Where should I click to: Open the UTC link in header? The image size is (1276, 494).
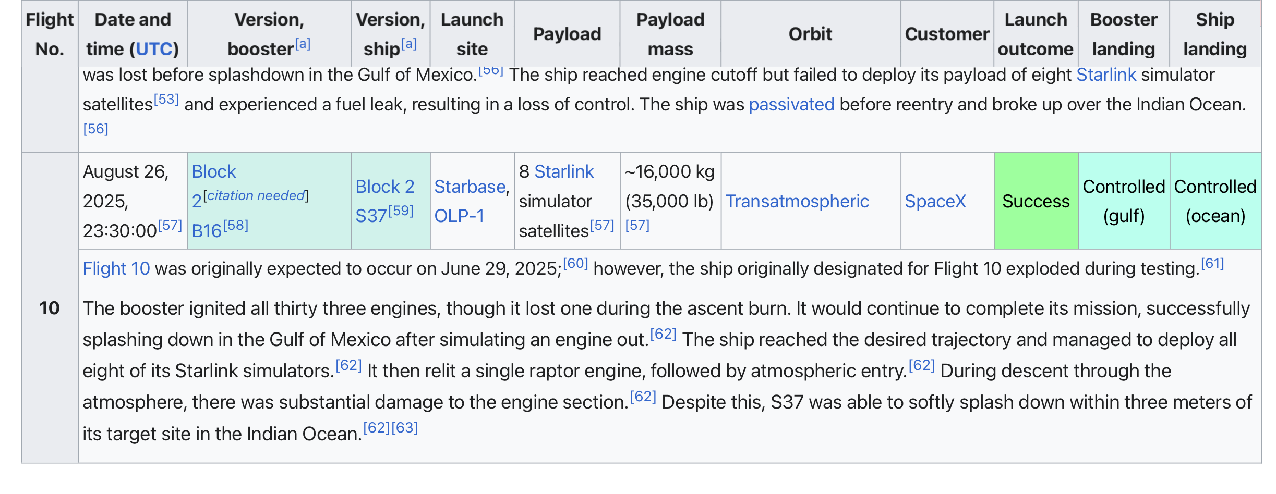pyautogui.click(x=154, y=49)
